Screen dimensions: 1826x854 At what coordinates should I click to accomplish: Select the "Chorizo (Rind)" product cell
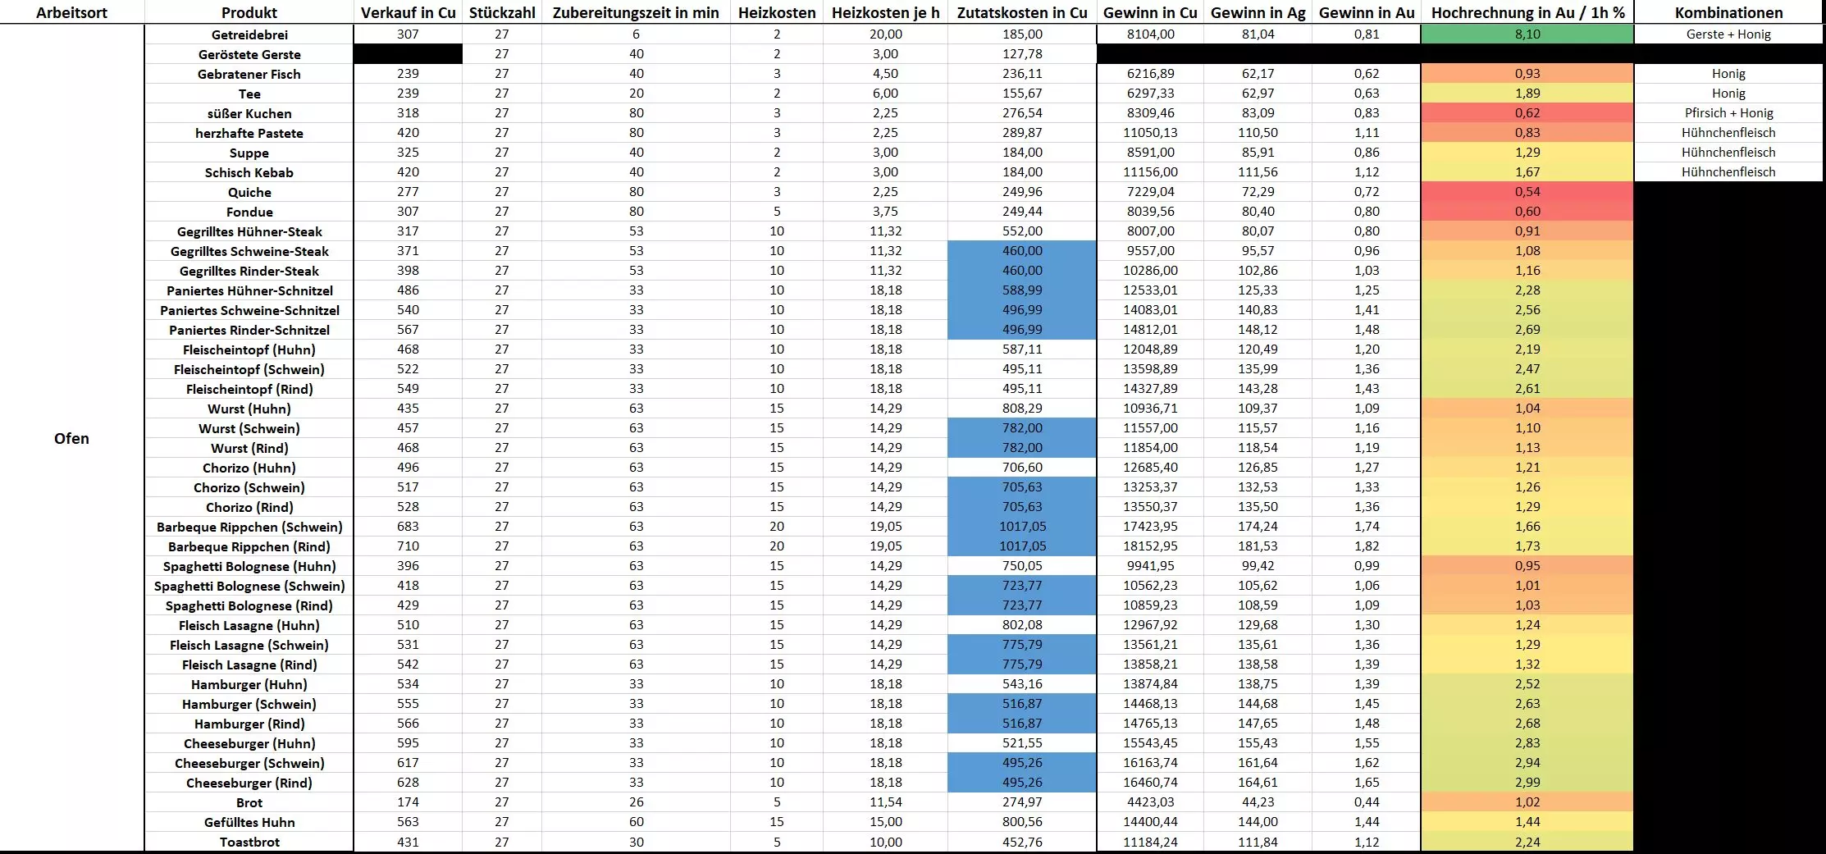249,507
